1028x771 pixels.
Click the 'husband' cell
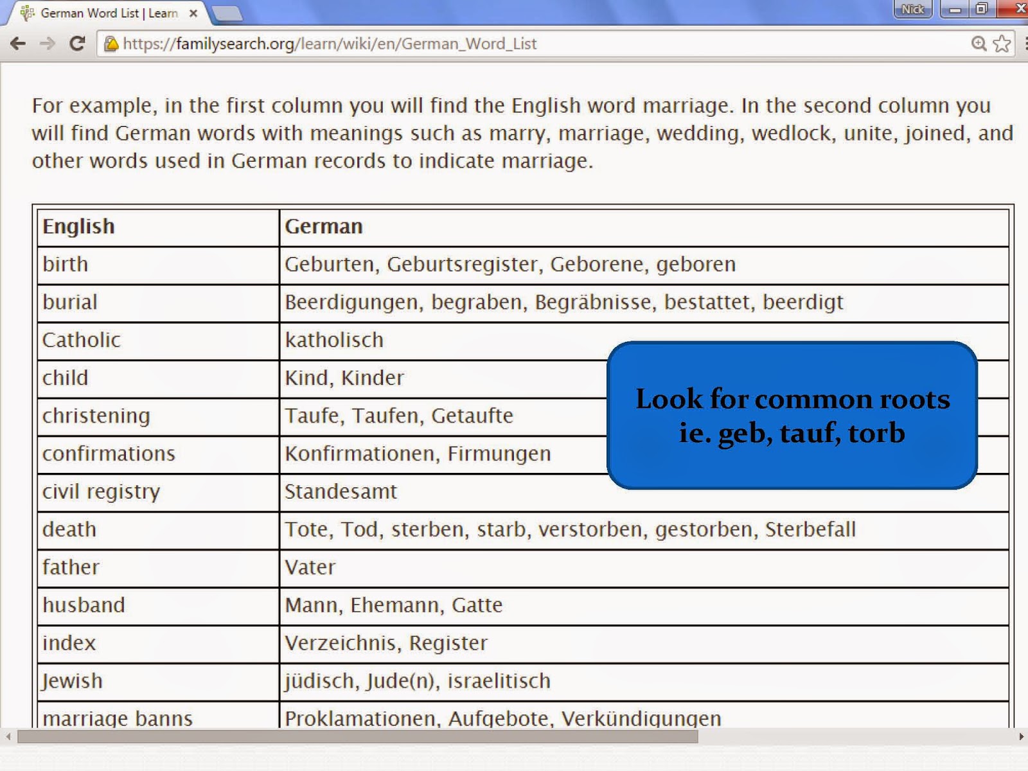(x=158, y=607)
